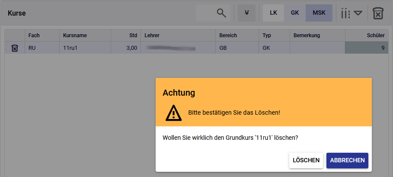This screenshot has height=177, width=393.
Task: Click the Schüler count cell showing 9
Action: click(363, 48)
